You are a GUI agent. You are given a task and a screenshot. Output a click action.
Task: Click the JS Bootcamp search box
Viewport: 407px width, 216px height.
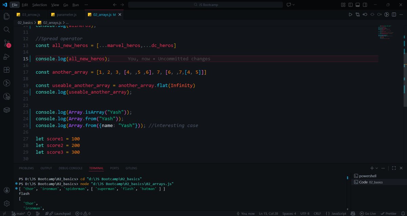pyautogui.click(x=205, y=5)
